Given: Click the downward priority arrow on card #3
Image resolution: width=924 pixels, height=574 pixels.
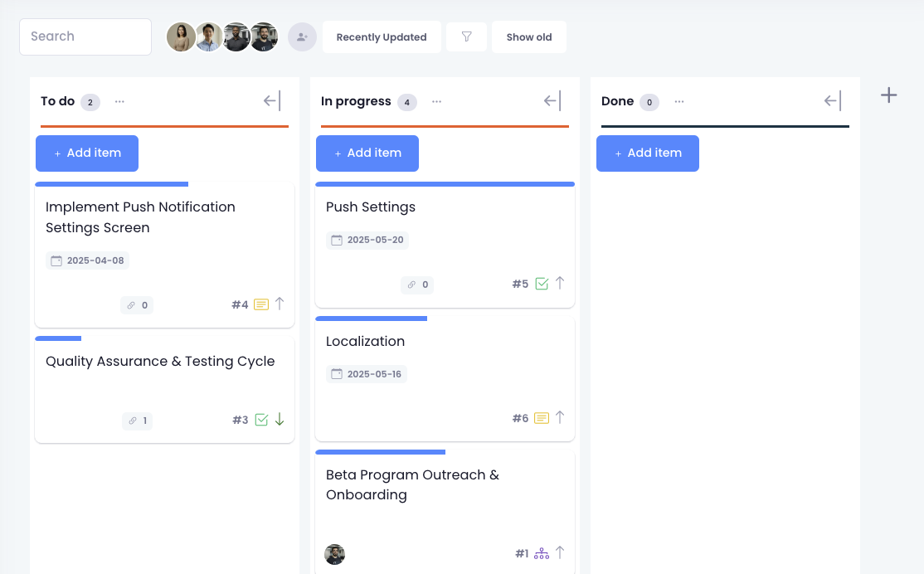Looking at the screenshot, I should coord(280,419).
